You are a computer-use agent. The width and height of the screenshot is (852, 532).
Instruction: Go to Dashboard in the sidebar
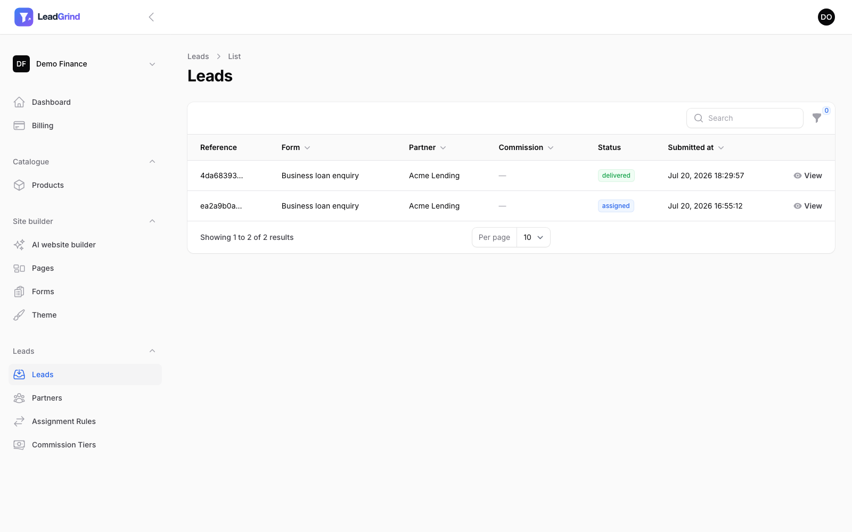click(x=85, y=102)
